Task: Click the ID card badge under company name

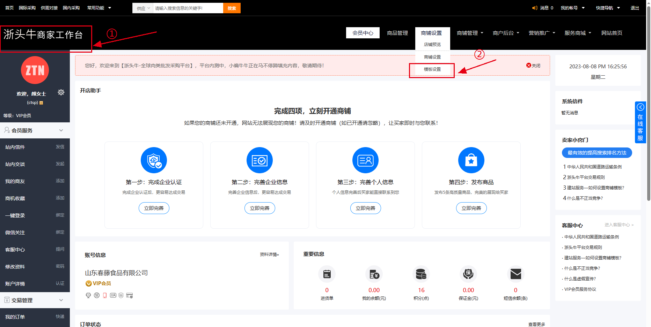Action: click(113, 295)
